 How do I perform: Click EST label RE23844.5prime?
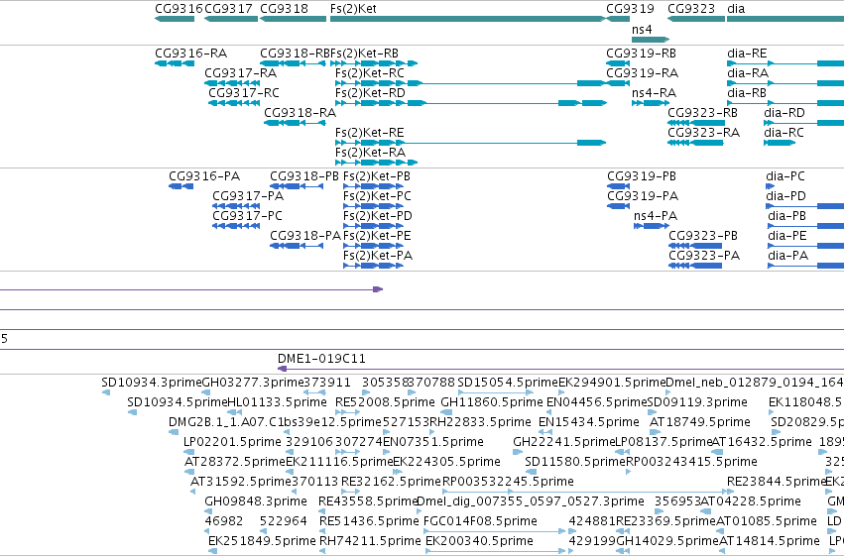click(777, 482)
